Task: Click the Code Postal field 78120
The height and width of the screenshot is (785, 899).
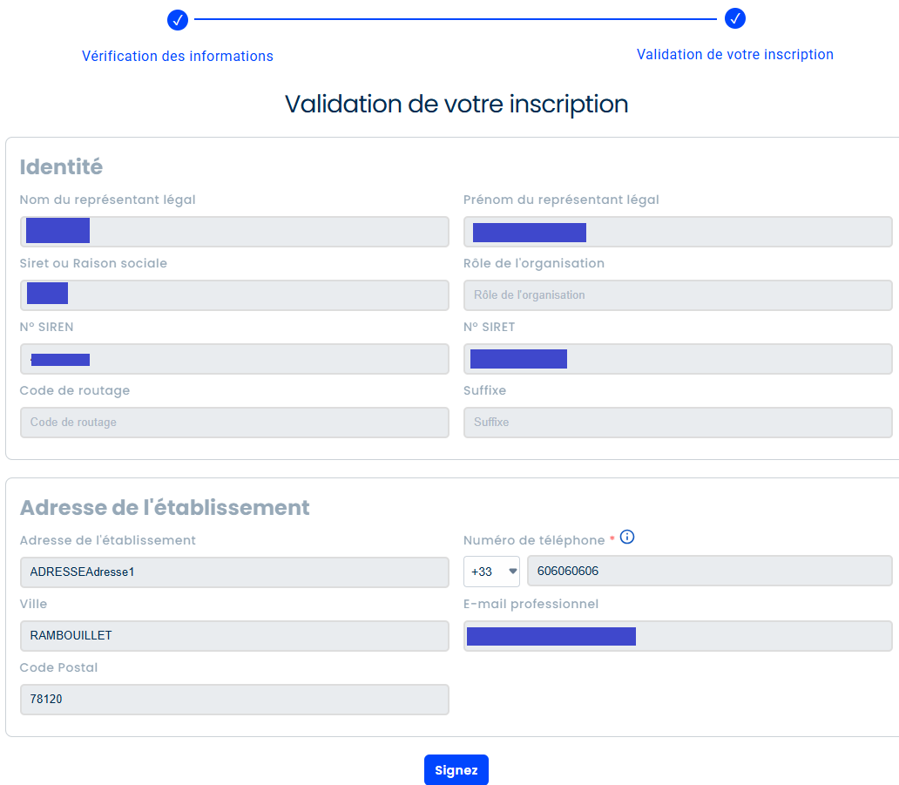Action: pos(234,700)
